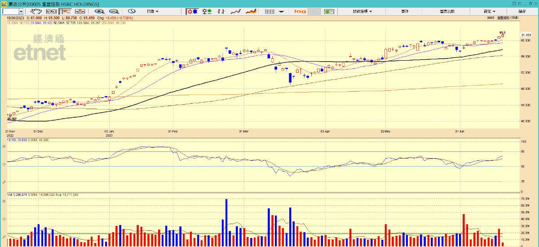Switch to OHLC bar chart type
Image resolution: width=539 pixels, height=247 pixels.
221,11
